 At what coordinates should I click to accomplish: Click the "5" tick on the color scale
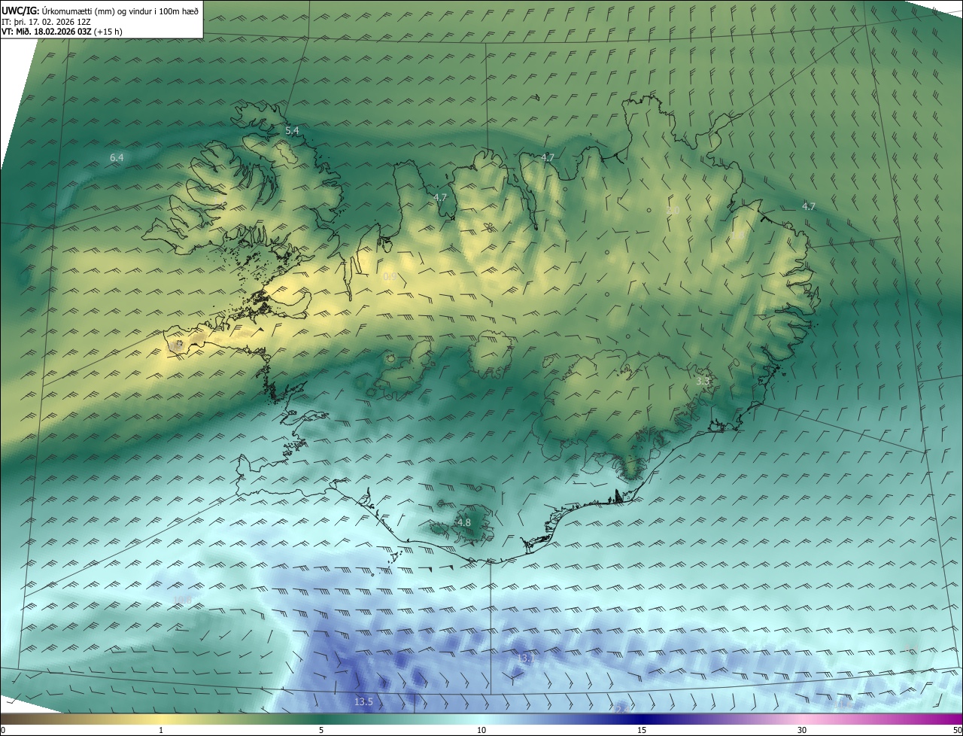[321, 731]
